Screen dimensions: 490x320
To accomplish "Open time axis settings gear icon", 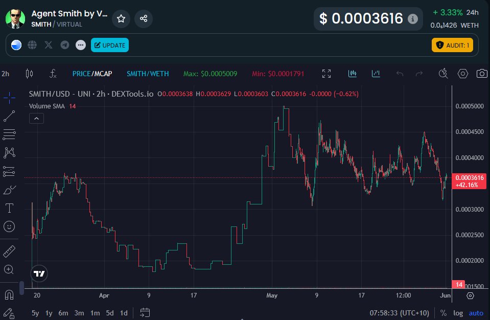I will coord(470,295).
